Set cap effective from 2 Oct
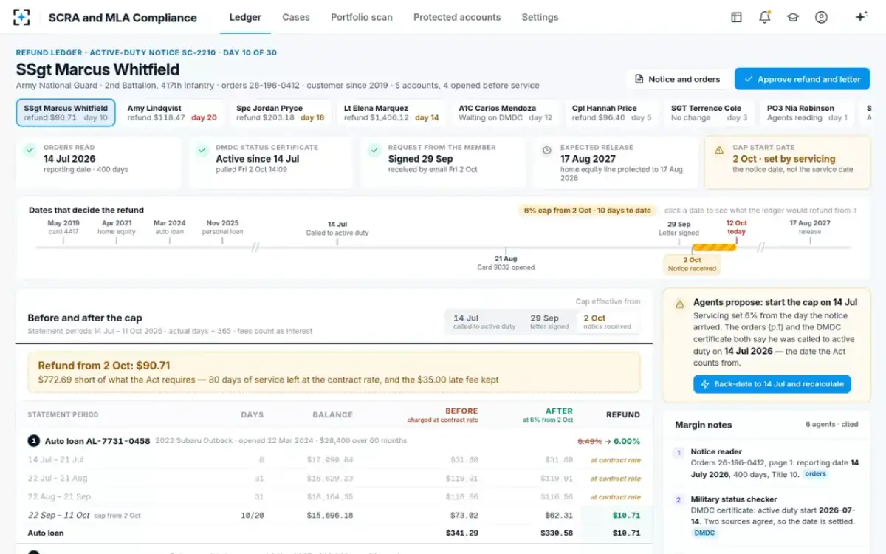This screenshot has width=886, height=554. coord(608,322)
